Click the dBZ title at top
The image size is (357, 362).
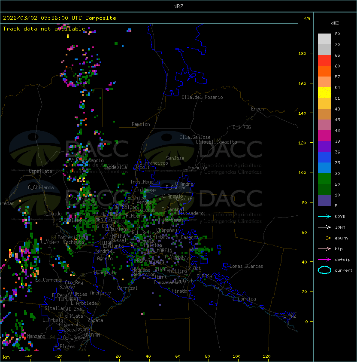[x=178, y=6]
